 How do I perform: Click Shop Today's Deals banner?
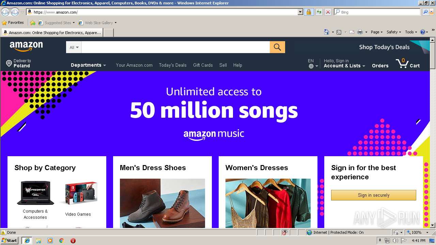[384, 47]
